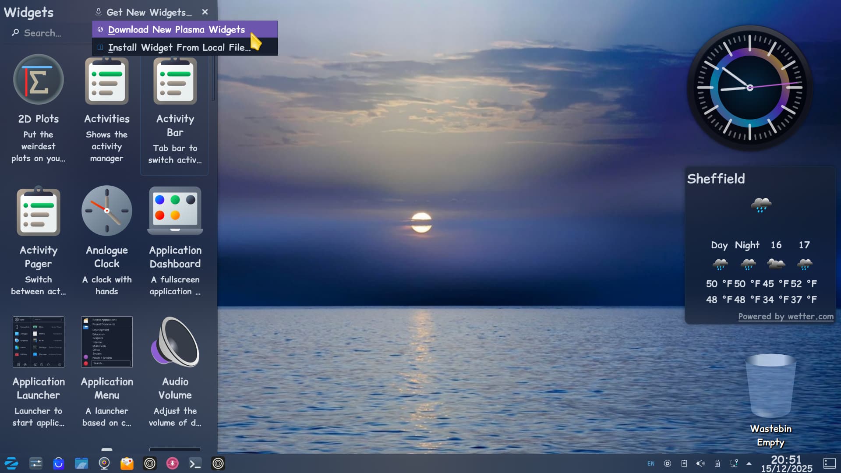
Task: Open the blue shopping bag software store
Action: [x=58, y=463]
